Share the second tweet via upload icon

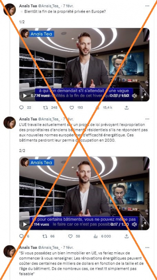pos(126,236)
